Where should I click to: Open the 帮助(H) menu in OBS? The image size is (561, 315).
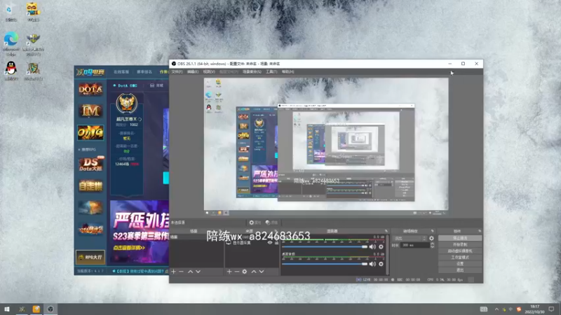pyautogui.click(x=288, y=72)
